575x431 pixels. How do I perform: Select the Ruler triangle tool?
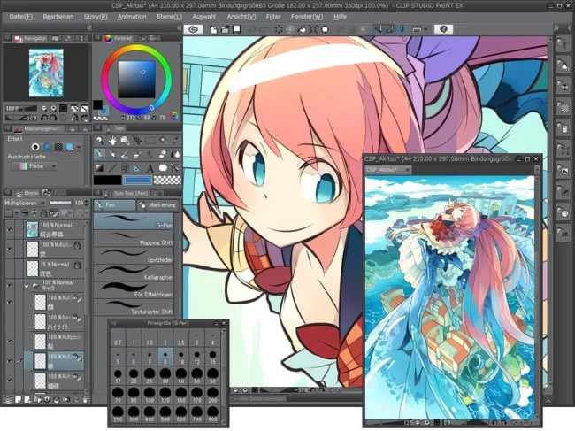137,168
